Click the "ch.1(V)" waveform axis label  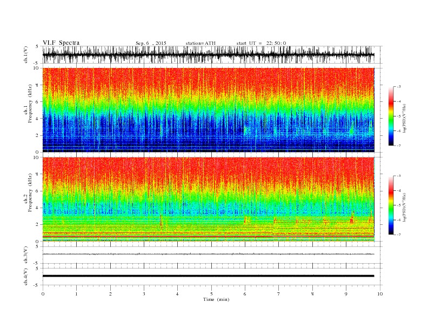click(26, 54)
